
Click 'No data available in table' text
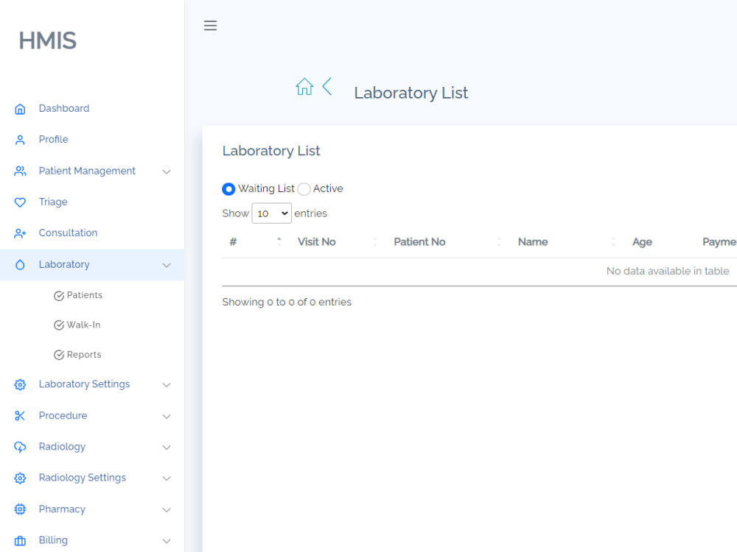[x=668, y=271]
